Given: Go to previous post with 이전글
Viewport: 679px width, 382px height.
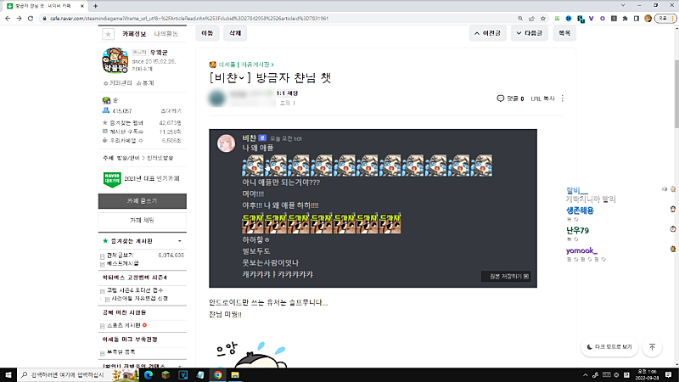Looking at the screenshot, I should point(487,33).
